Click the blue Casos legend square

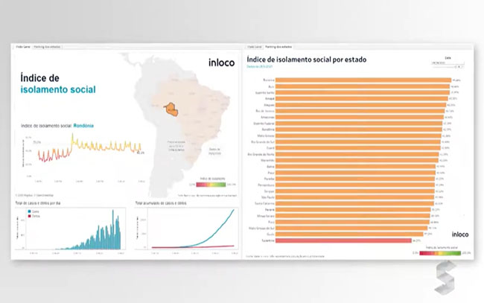(x=29, y=211)
